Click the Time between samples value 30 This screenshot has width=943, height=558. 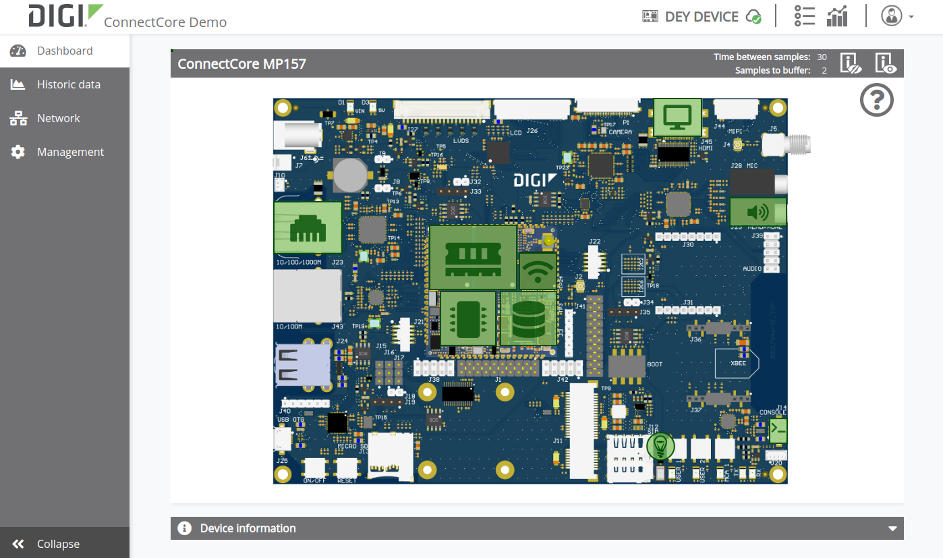(822, 57)
